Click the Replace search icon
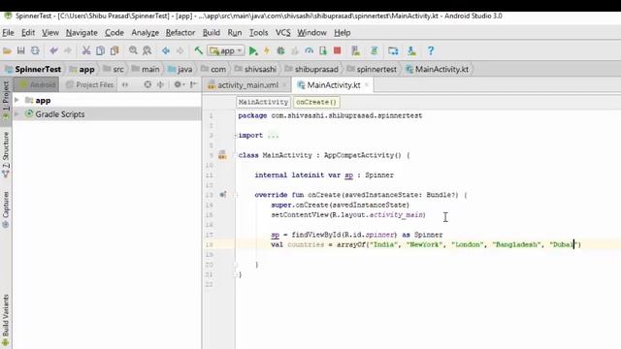621x349 pixels. pos(147,50)
